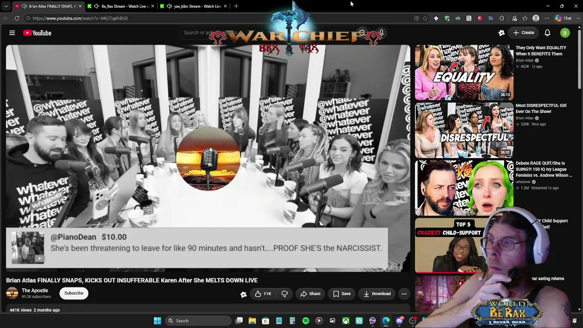Open the QR code extension icon
Image resolution: width=583 pixels, height=328 pixels.
pyautogui.click(x=469, y=18)
